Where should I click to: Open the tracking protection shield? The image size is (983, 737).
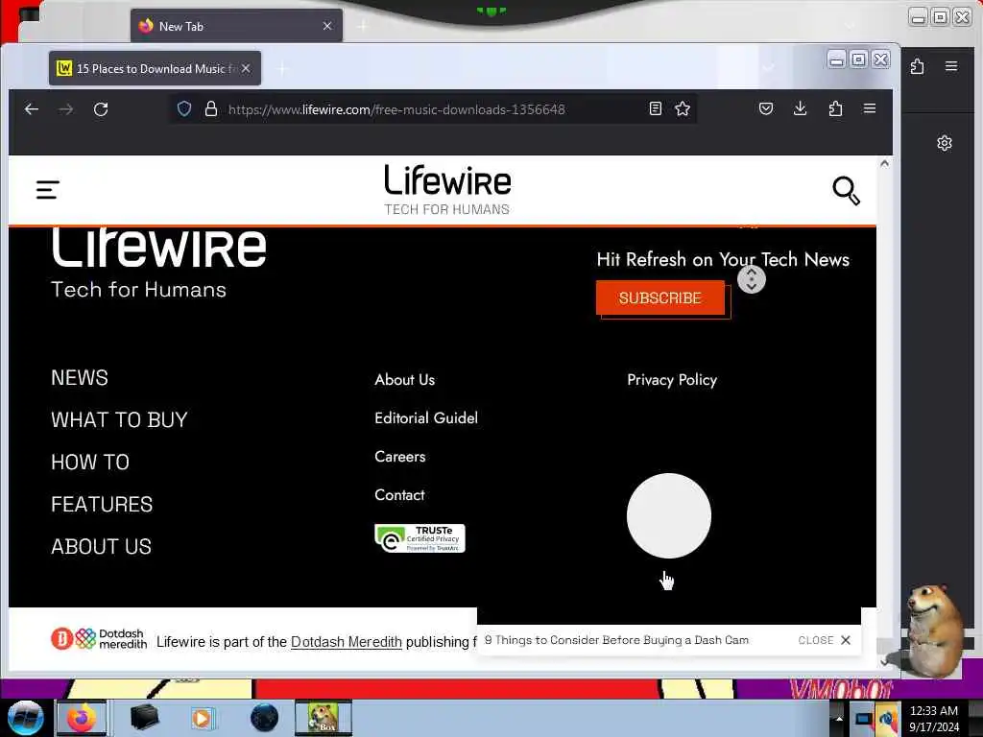[x=183, y=109]
